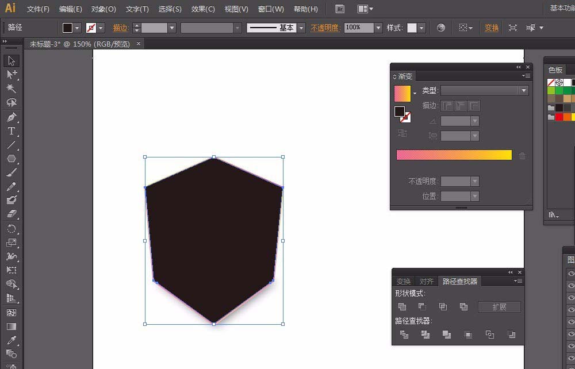Open the 基本 brush definition dropdown
Screen dimensions: 575x369
[301, 28]
